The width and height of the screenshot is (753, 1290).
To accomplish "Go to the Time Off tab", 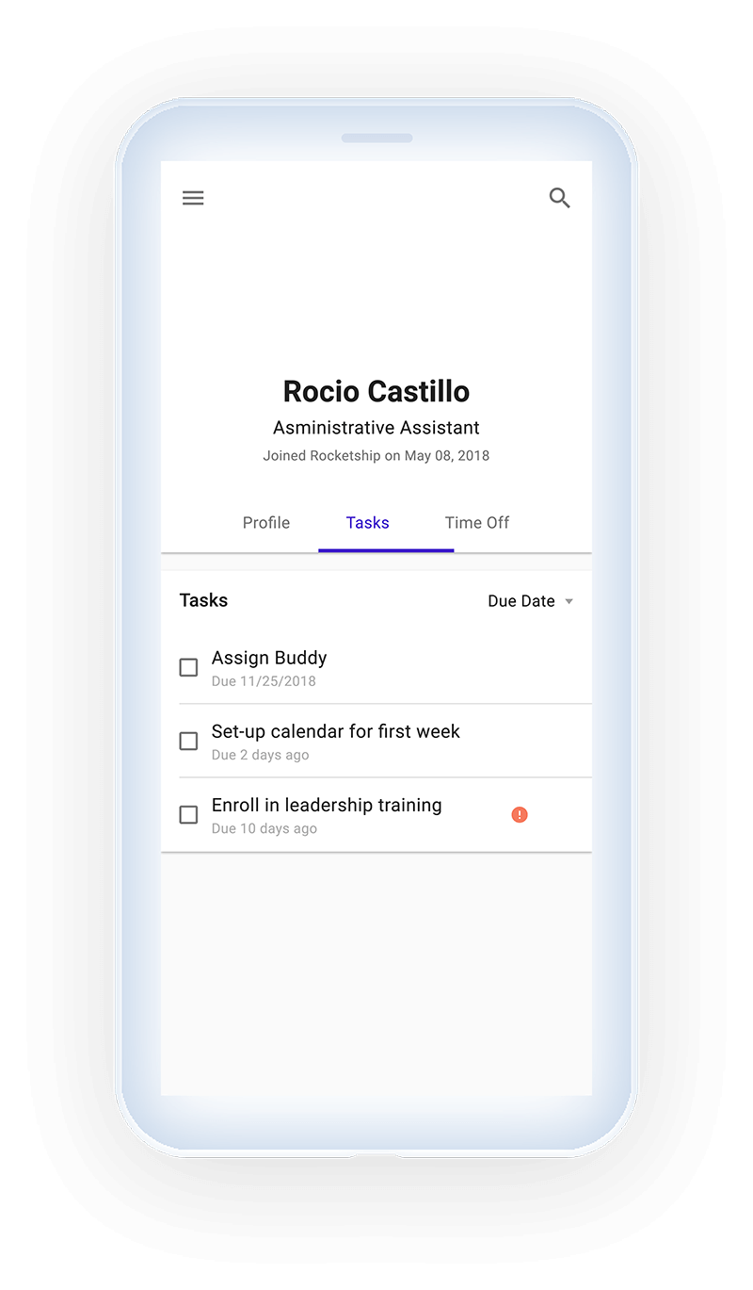I will point(477,523).
